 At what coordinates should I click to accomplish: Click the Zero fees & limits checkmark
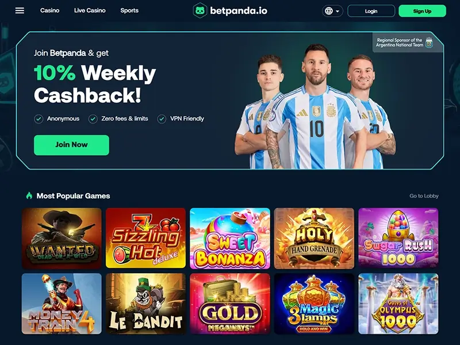coord(93,119)
